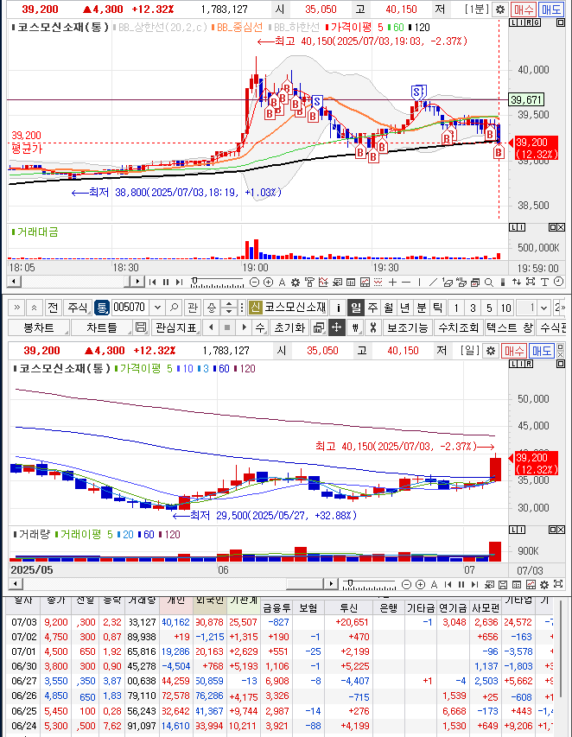Viewport: 572px width, 737px height.
Task: Click the clock icon in top chart toolbar
Action: (558, 282)
